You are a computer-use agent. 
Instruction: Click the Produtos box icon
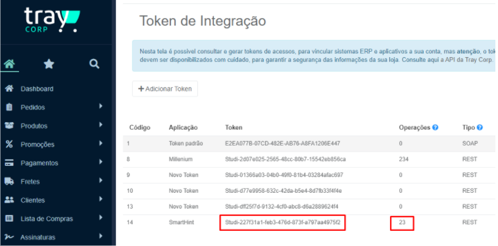pyautogui.click(x=9, y=125)
